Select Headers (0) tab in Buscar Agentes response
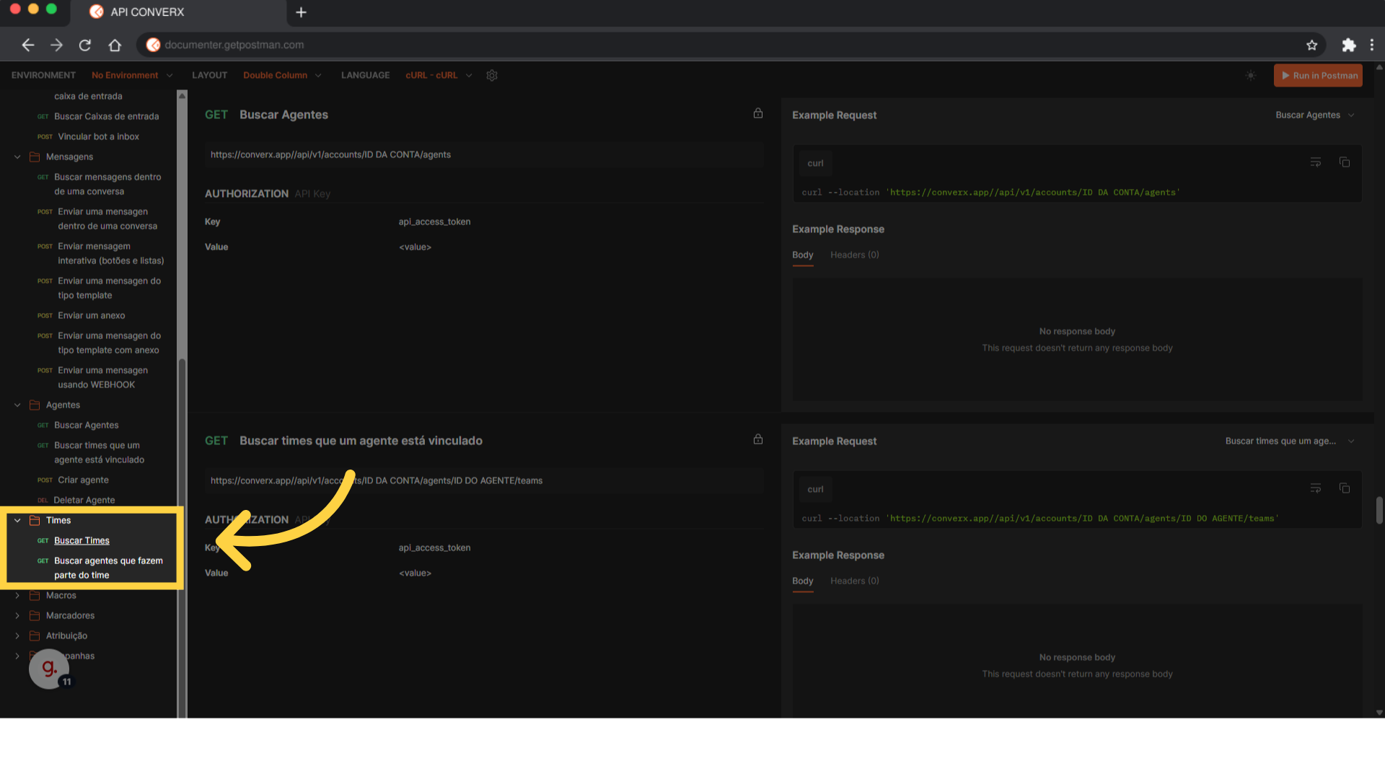 tap(854, 255)
